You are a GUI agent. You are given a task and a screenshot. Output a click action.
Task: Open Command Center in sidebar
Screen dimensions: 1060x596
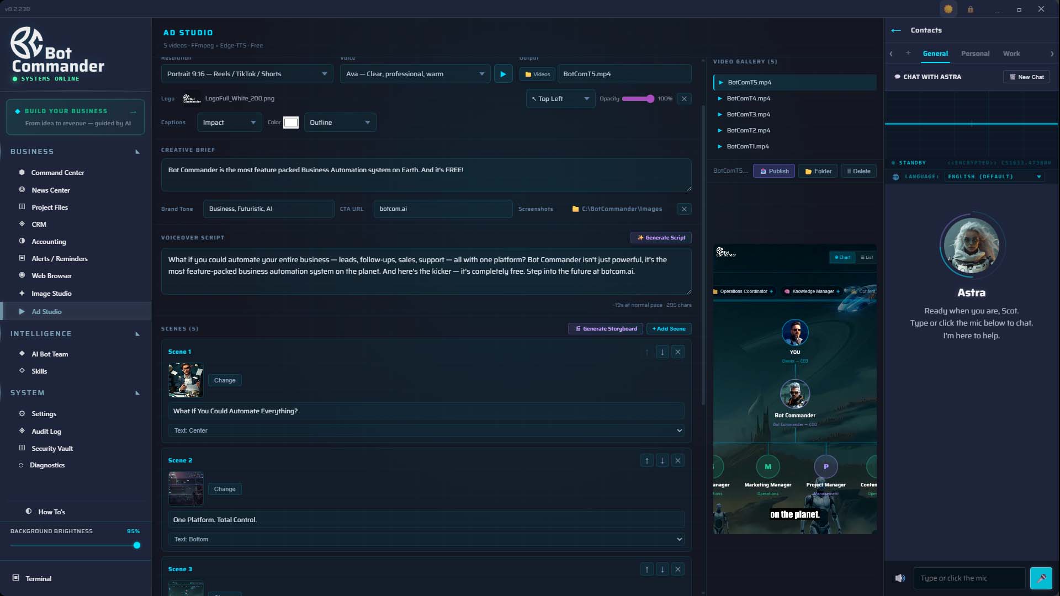[57, 173]
